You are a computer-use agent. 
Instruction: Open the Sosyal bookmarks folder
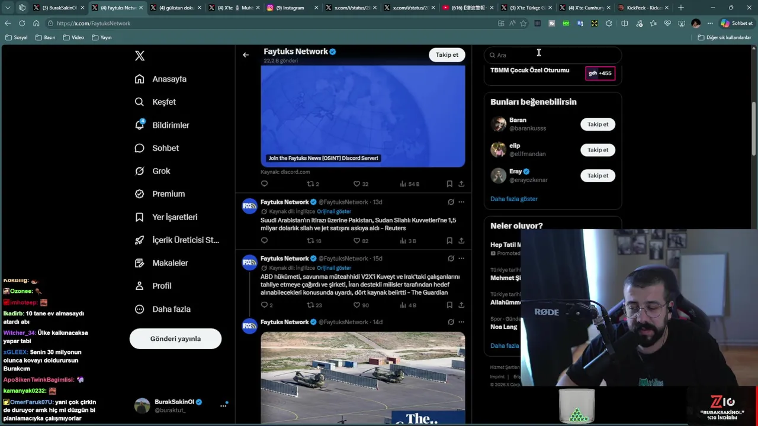pos(17,37)
